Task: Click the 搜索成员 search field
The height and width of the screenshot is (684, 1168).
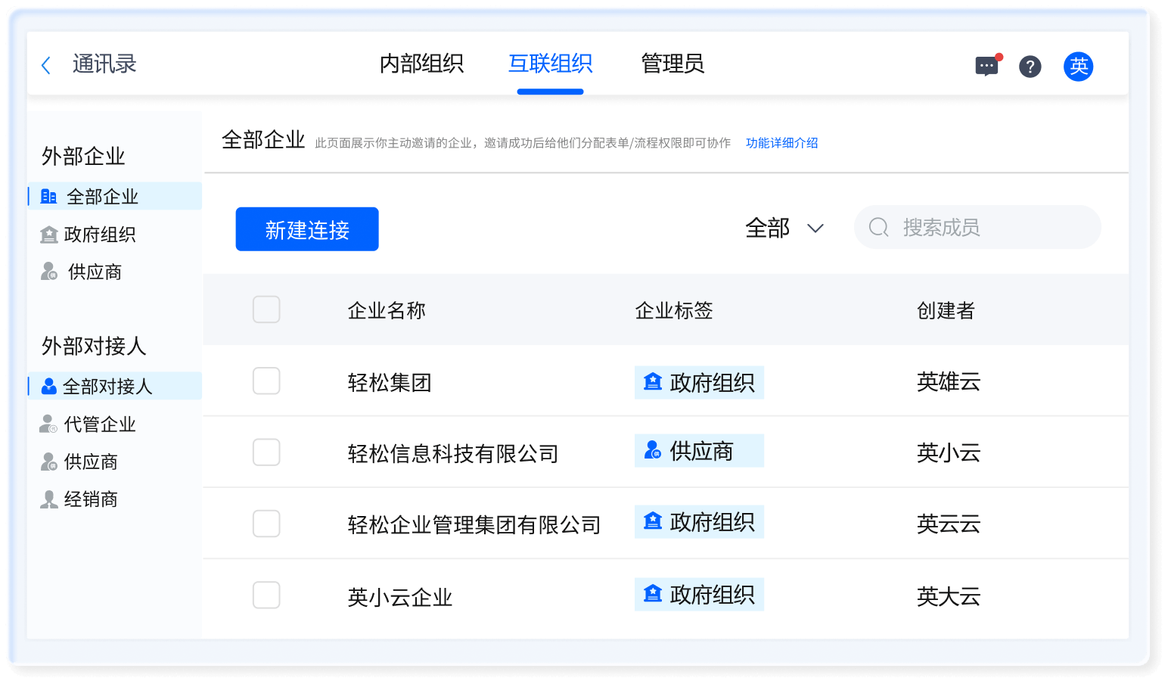Action: (977, 227)
